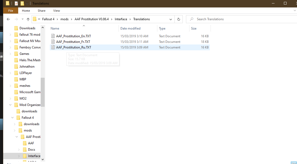Go up one folder level
This screenshot has height=164, width=297.
click(x=28, y=19)
